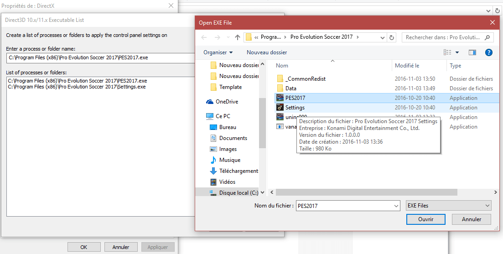Close the Propriétés de : DirectX window

pos(171,5)
